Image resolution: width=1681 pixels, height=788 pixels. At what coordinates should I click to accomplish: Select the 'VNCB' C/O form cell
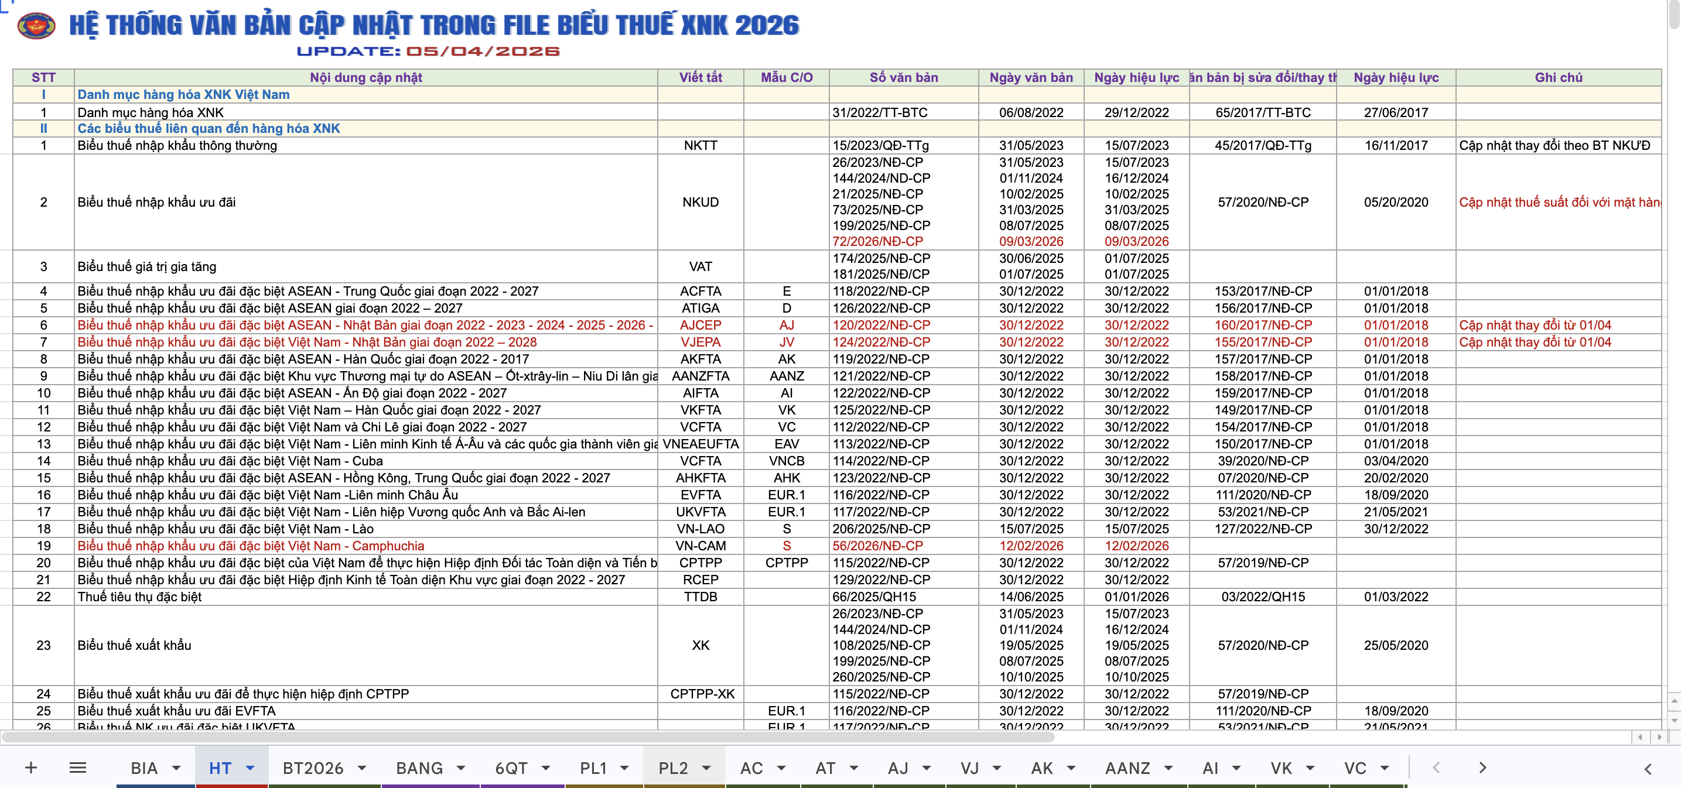tap(787, 461)
